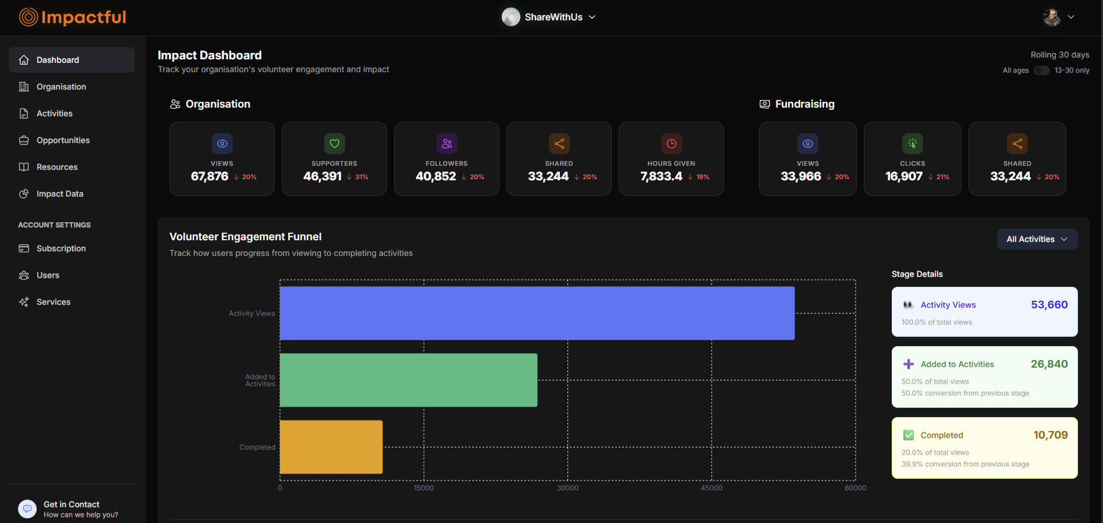Click the blue Activity Views funnel bar
The image size is (1103, 523).
[x=537, y=313]
